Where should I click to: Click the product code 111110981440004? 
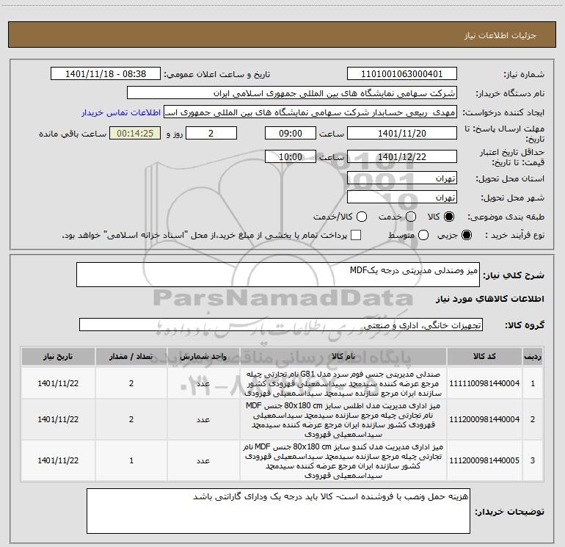click(x=484, y=383)
